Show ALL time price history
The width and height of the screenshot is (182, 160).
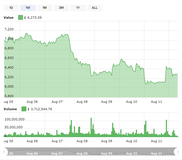click(x=95, y=8)
